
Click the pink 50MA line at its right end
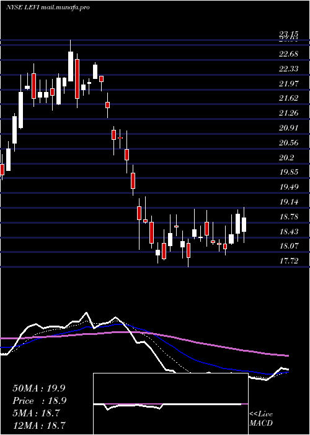(x=286, y=355)
